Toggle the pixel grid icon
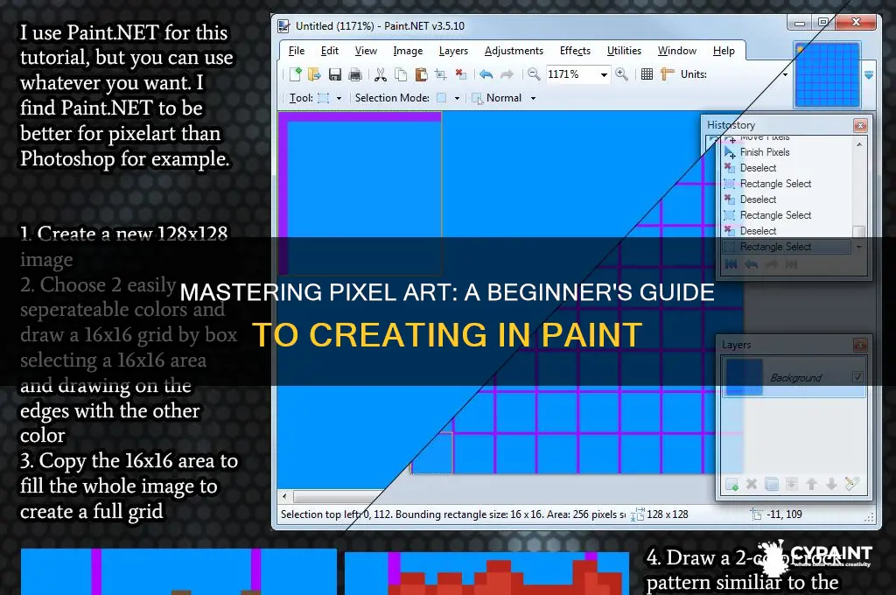Image resolution: width=896 pixels, height=595 pixels. (647, 74)
